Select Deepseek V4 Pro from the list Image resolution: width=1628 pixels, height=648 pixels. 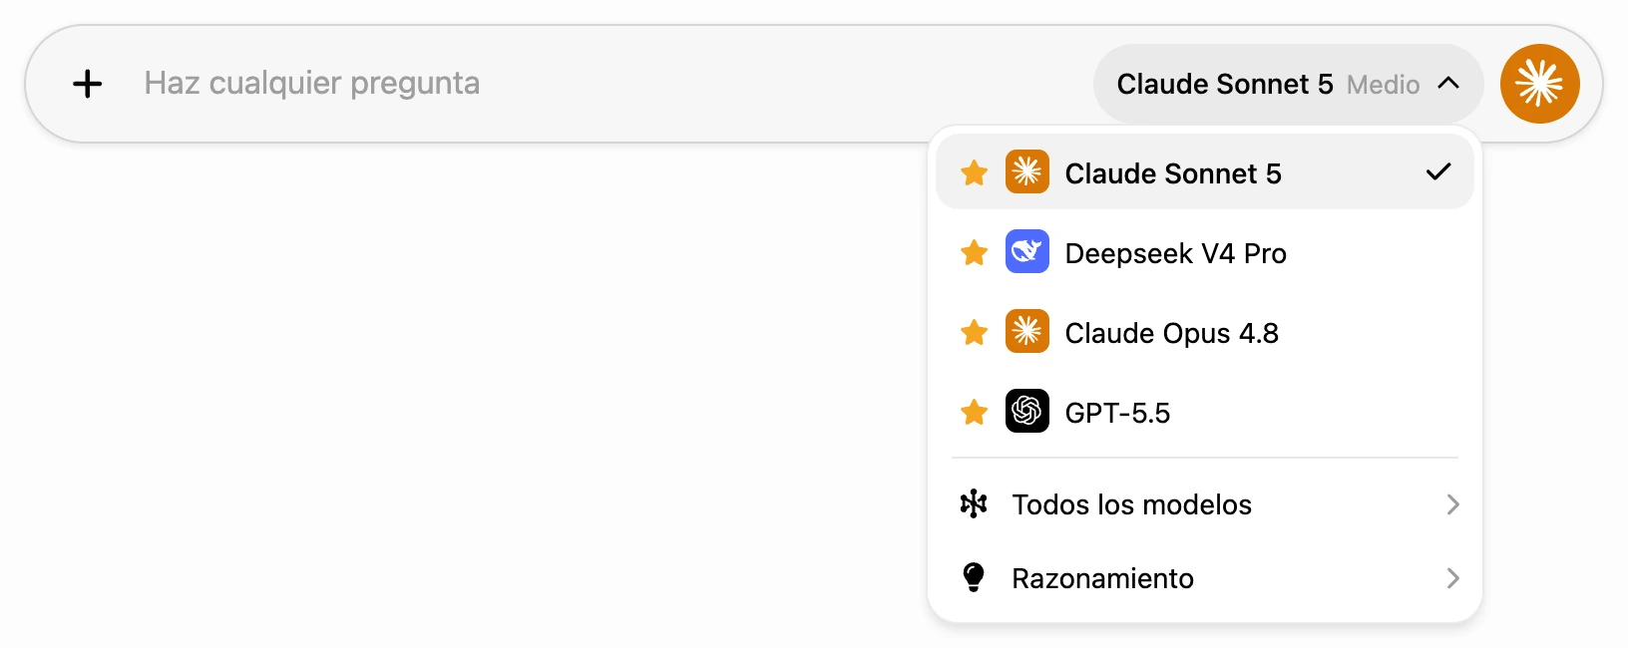(x=1204, y=252)
